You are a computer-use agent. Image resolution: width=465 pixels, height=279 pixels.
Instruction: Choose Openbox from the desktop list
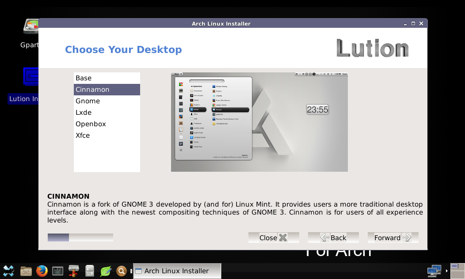coord(107,124)
